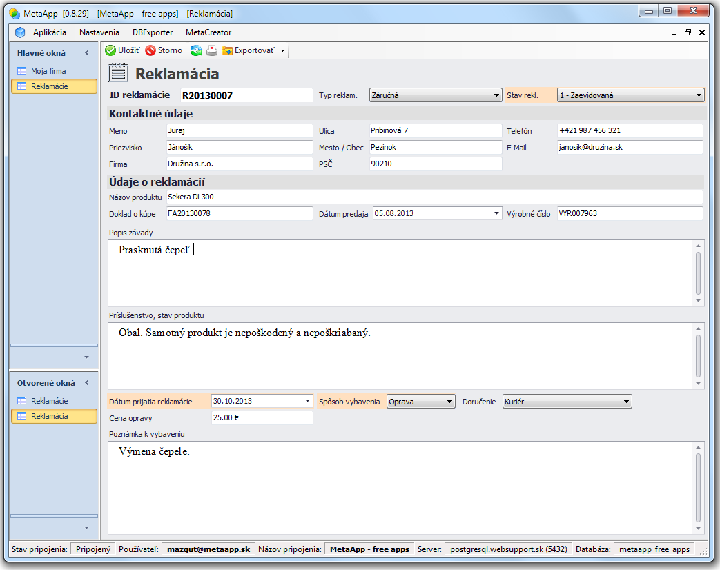The width and height of the screenshot is (720, 570).
Task: Select Moja firma in Hlavné okná
Action: pos(54,71)
